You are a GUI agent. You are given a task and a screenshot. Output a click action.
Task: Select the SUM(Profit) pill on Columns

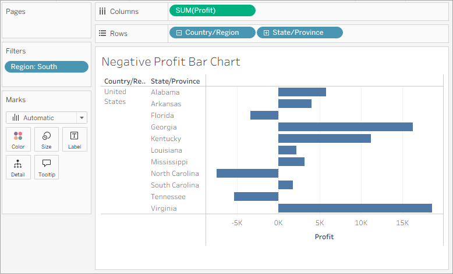click(x=212, y=10)
